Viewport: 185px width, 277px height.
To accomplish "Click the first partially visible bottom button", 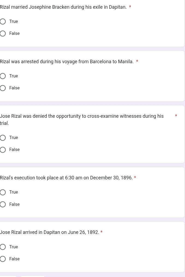I will (8, 276).
